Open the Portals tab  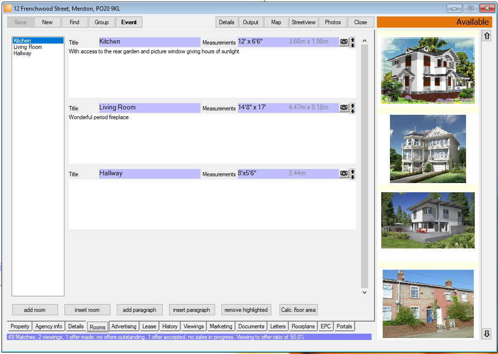344,326
